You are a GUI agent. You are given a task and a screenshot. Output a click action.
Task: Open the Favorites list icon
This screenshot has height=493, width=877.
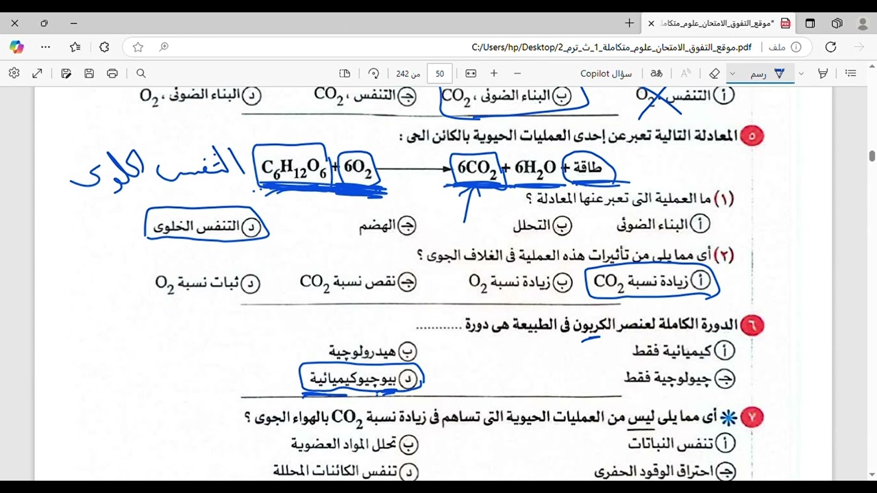pos(75,47)
